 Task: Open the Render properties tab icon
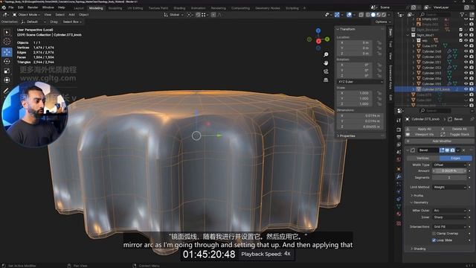tap(399, 130)
